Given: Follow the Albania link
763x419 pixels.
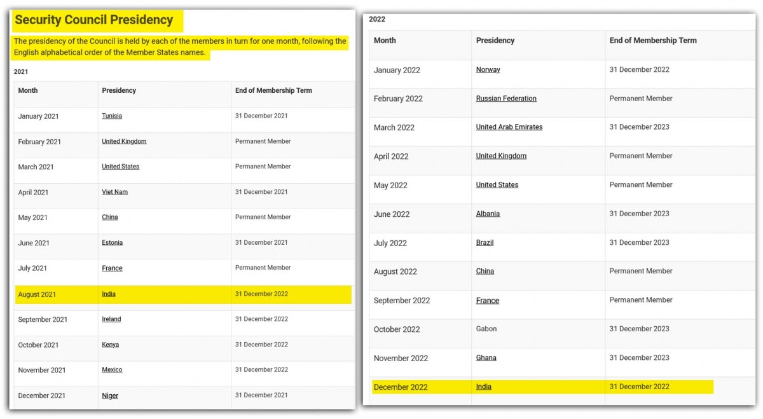Looking at the screenshot, I should [488, 214].
